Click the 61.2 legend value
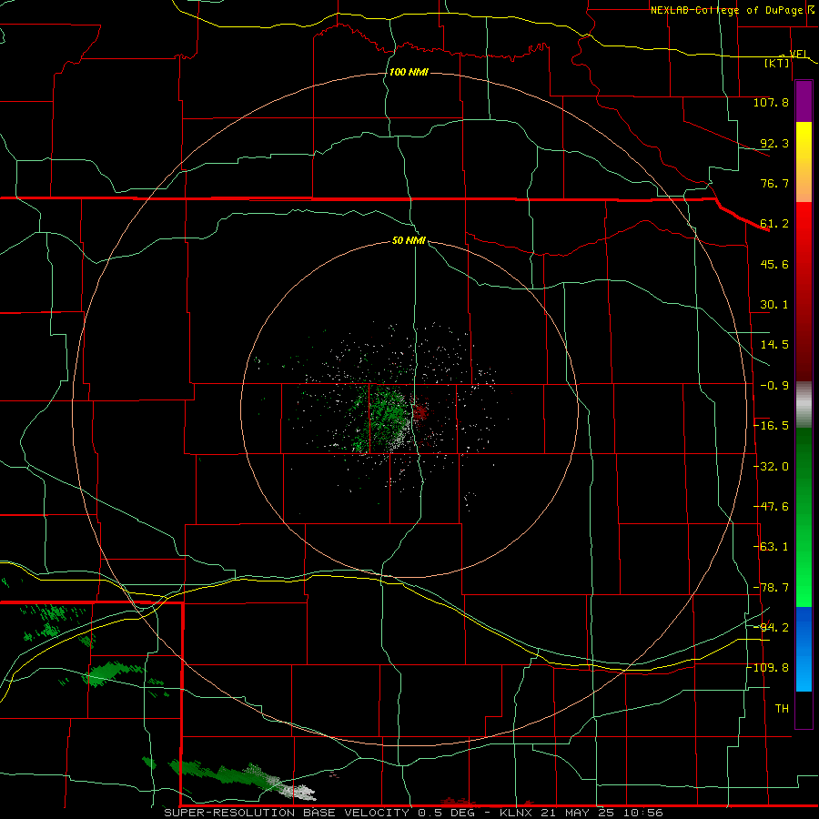819x819 pixels. [774, 224]
